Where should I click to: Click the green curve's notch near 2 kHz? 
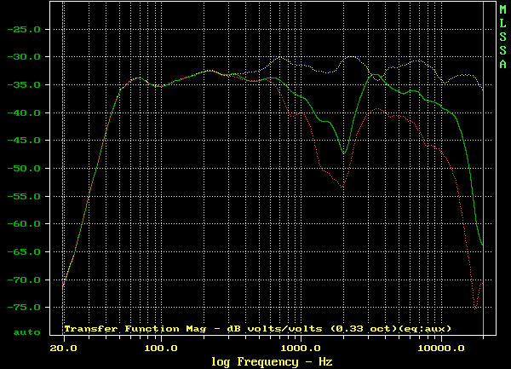344,153
